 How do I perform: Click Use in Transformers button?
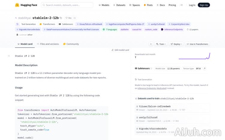click(197, 44)
